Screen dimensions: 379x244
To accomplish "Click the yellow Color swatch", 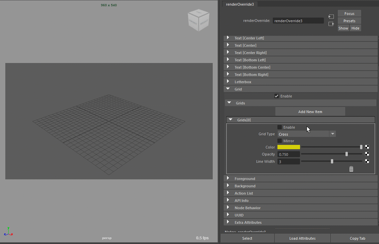I will (x=289, y=147).
